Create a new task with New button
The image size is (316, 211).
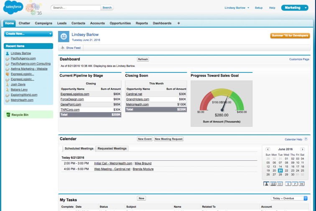click(x=141, y=198)
